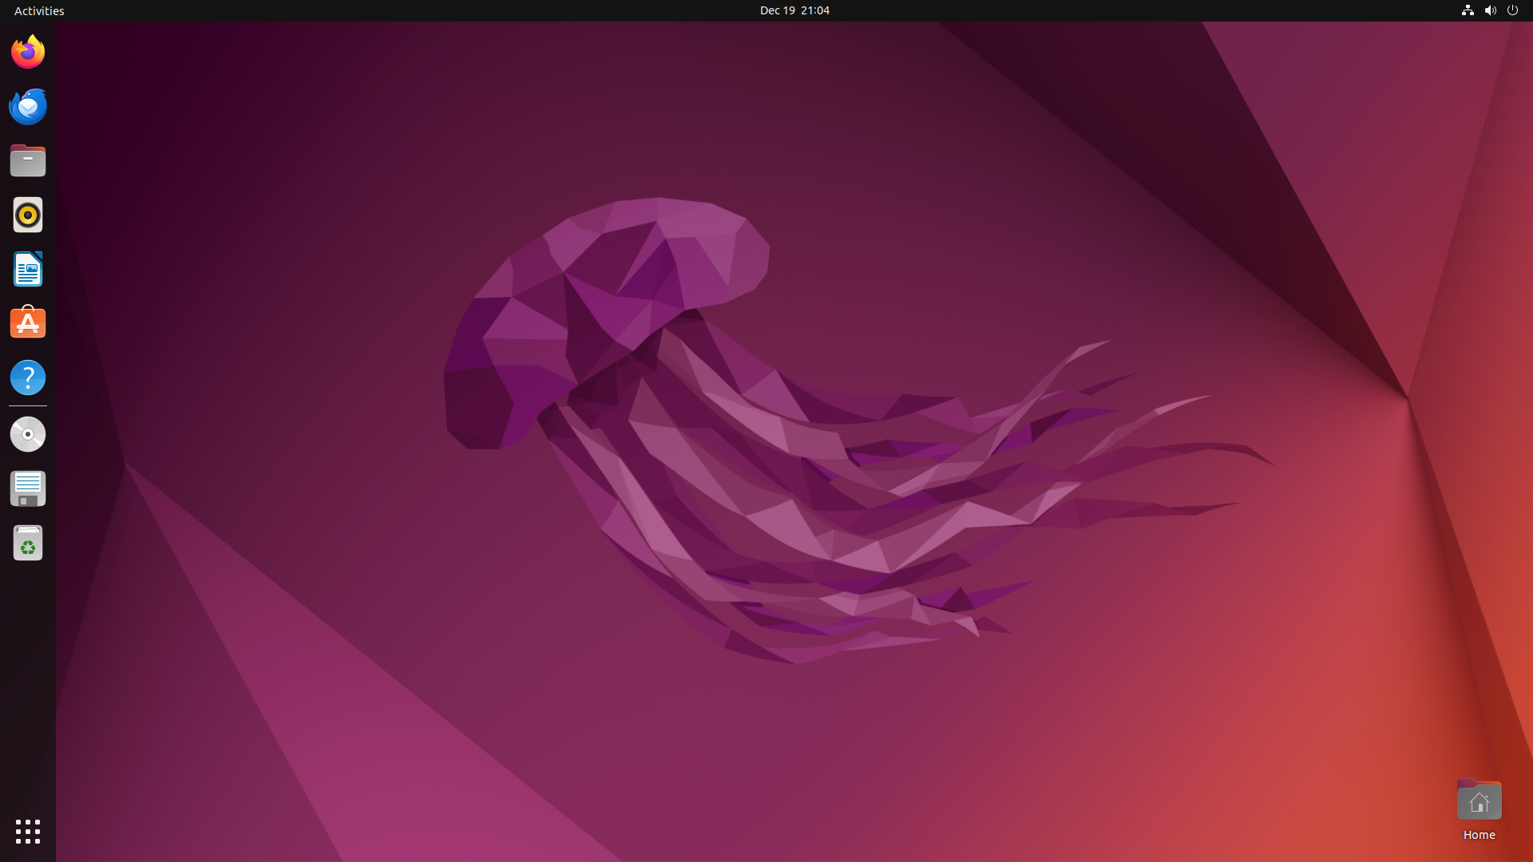Select the Home folder desktop icon
Image resolution: width=1533 pixels, height=862 pixels.
coord(1479,801)
